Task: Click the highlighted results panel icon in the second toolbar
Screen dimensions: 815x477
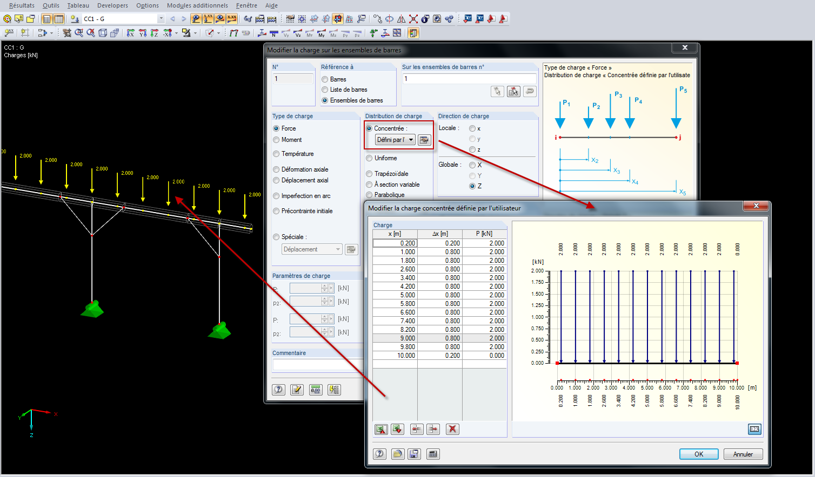Action: [x=413, y=33]
